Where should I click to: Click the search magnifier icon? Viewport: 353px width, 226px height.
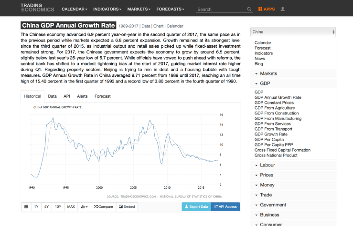point(249,9)
